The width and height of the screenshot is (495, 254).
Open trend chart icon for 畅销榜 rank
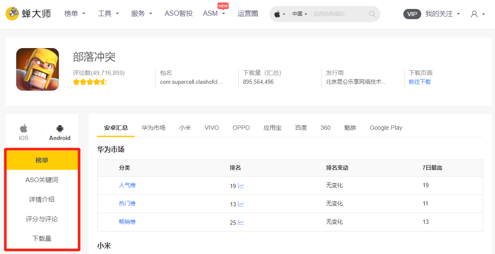(241, 223)
